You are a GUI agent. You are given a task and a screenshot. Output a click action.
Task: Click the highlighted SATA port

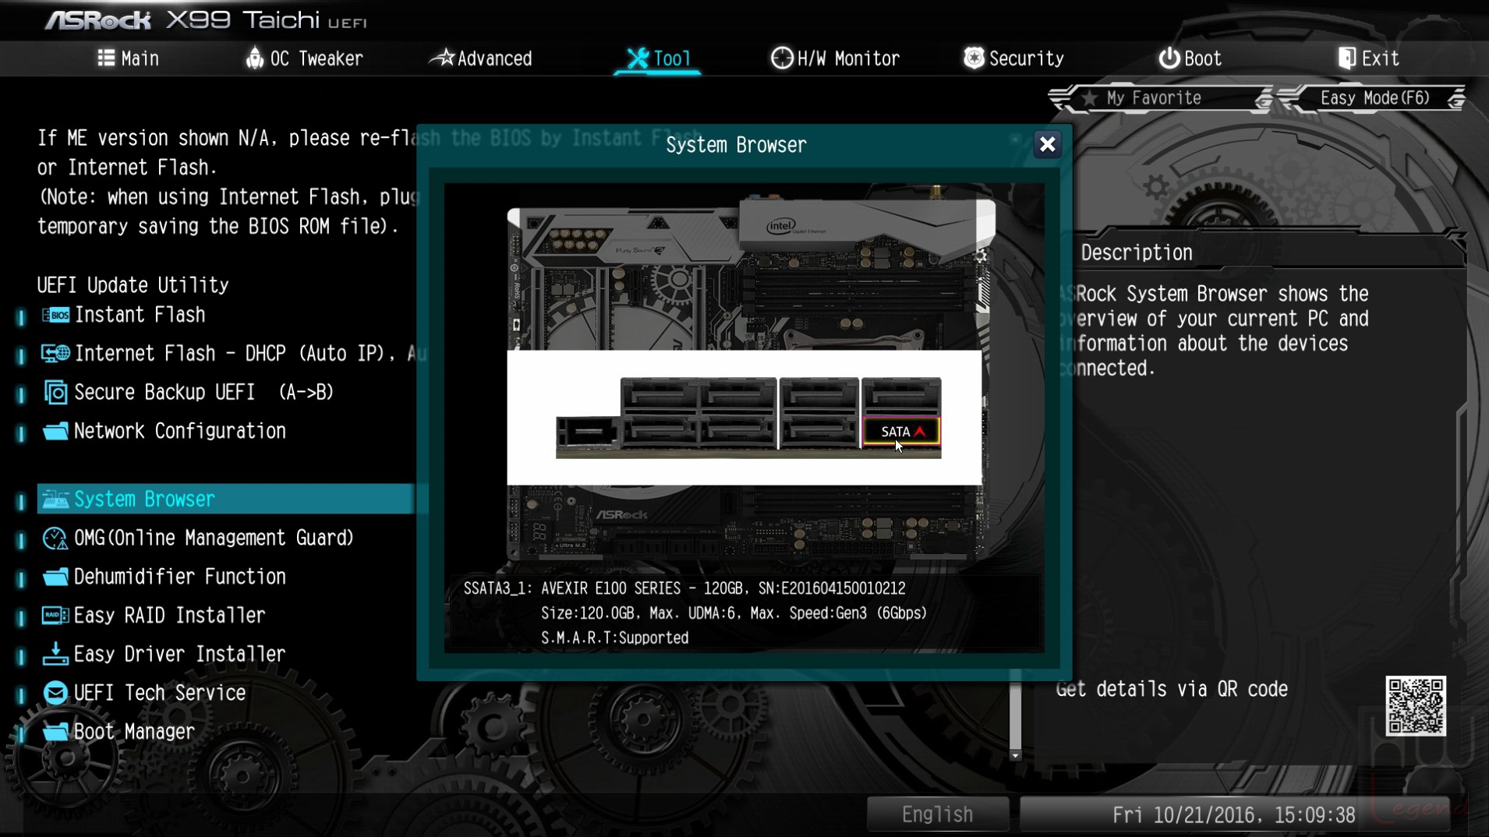pyautogui.click(x=901, y=431)
